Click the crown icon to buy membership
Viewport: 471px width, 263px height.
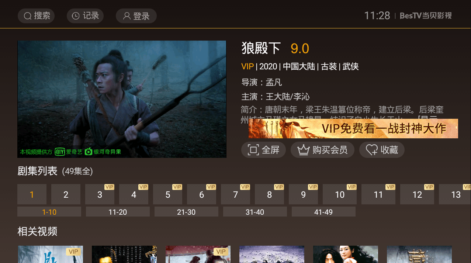[x=303, y=150]
